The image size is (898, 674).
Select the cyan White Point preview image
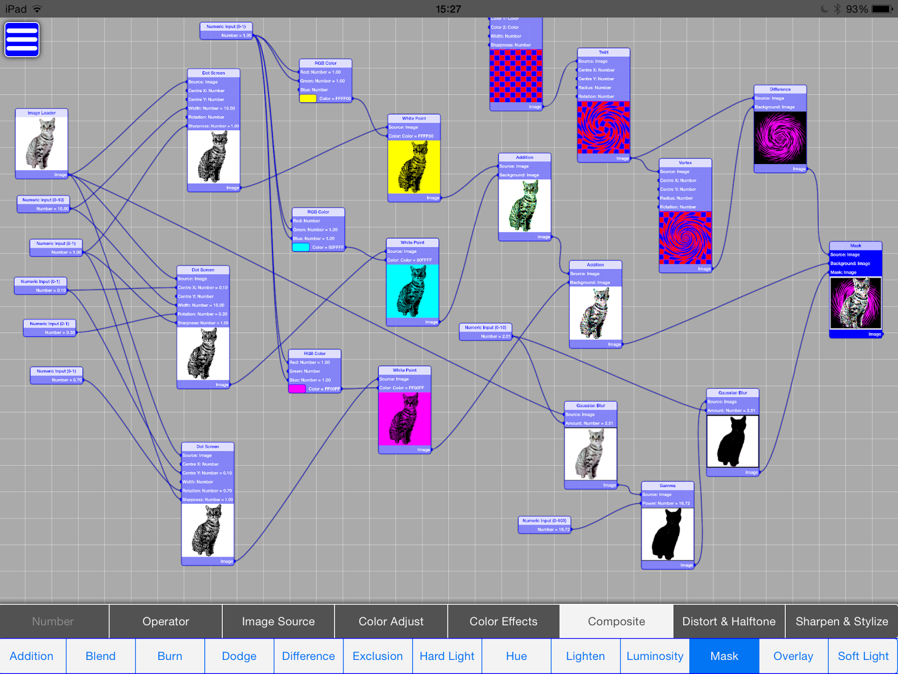[x=413, y=291]
